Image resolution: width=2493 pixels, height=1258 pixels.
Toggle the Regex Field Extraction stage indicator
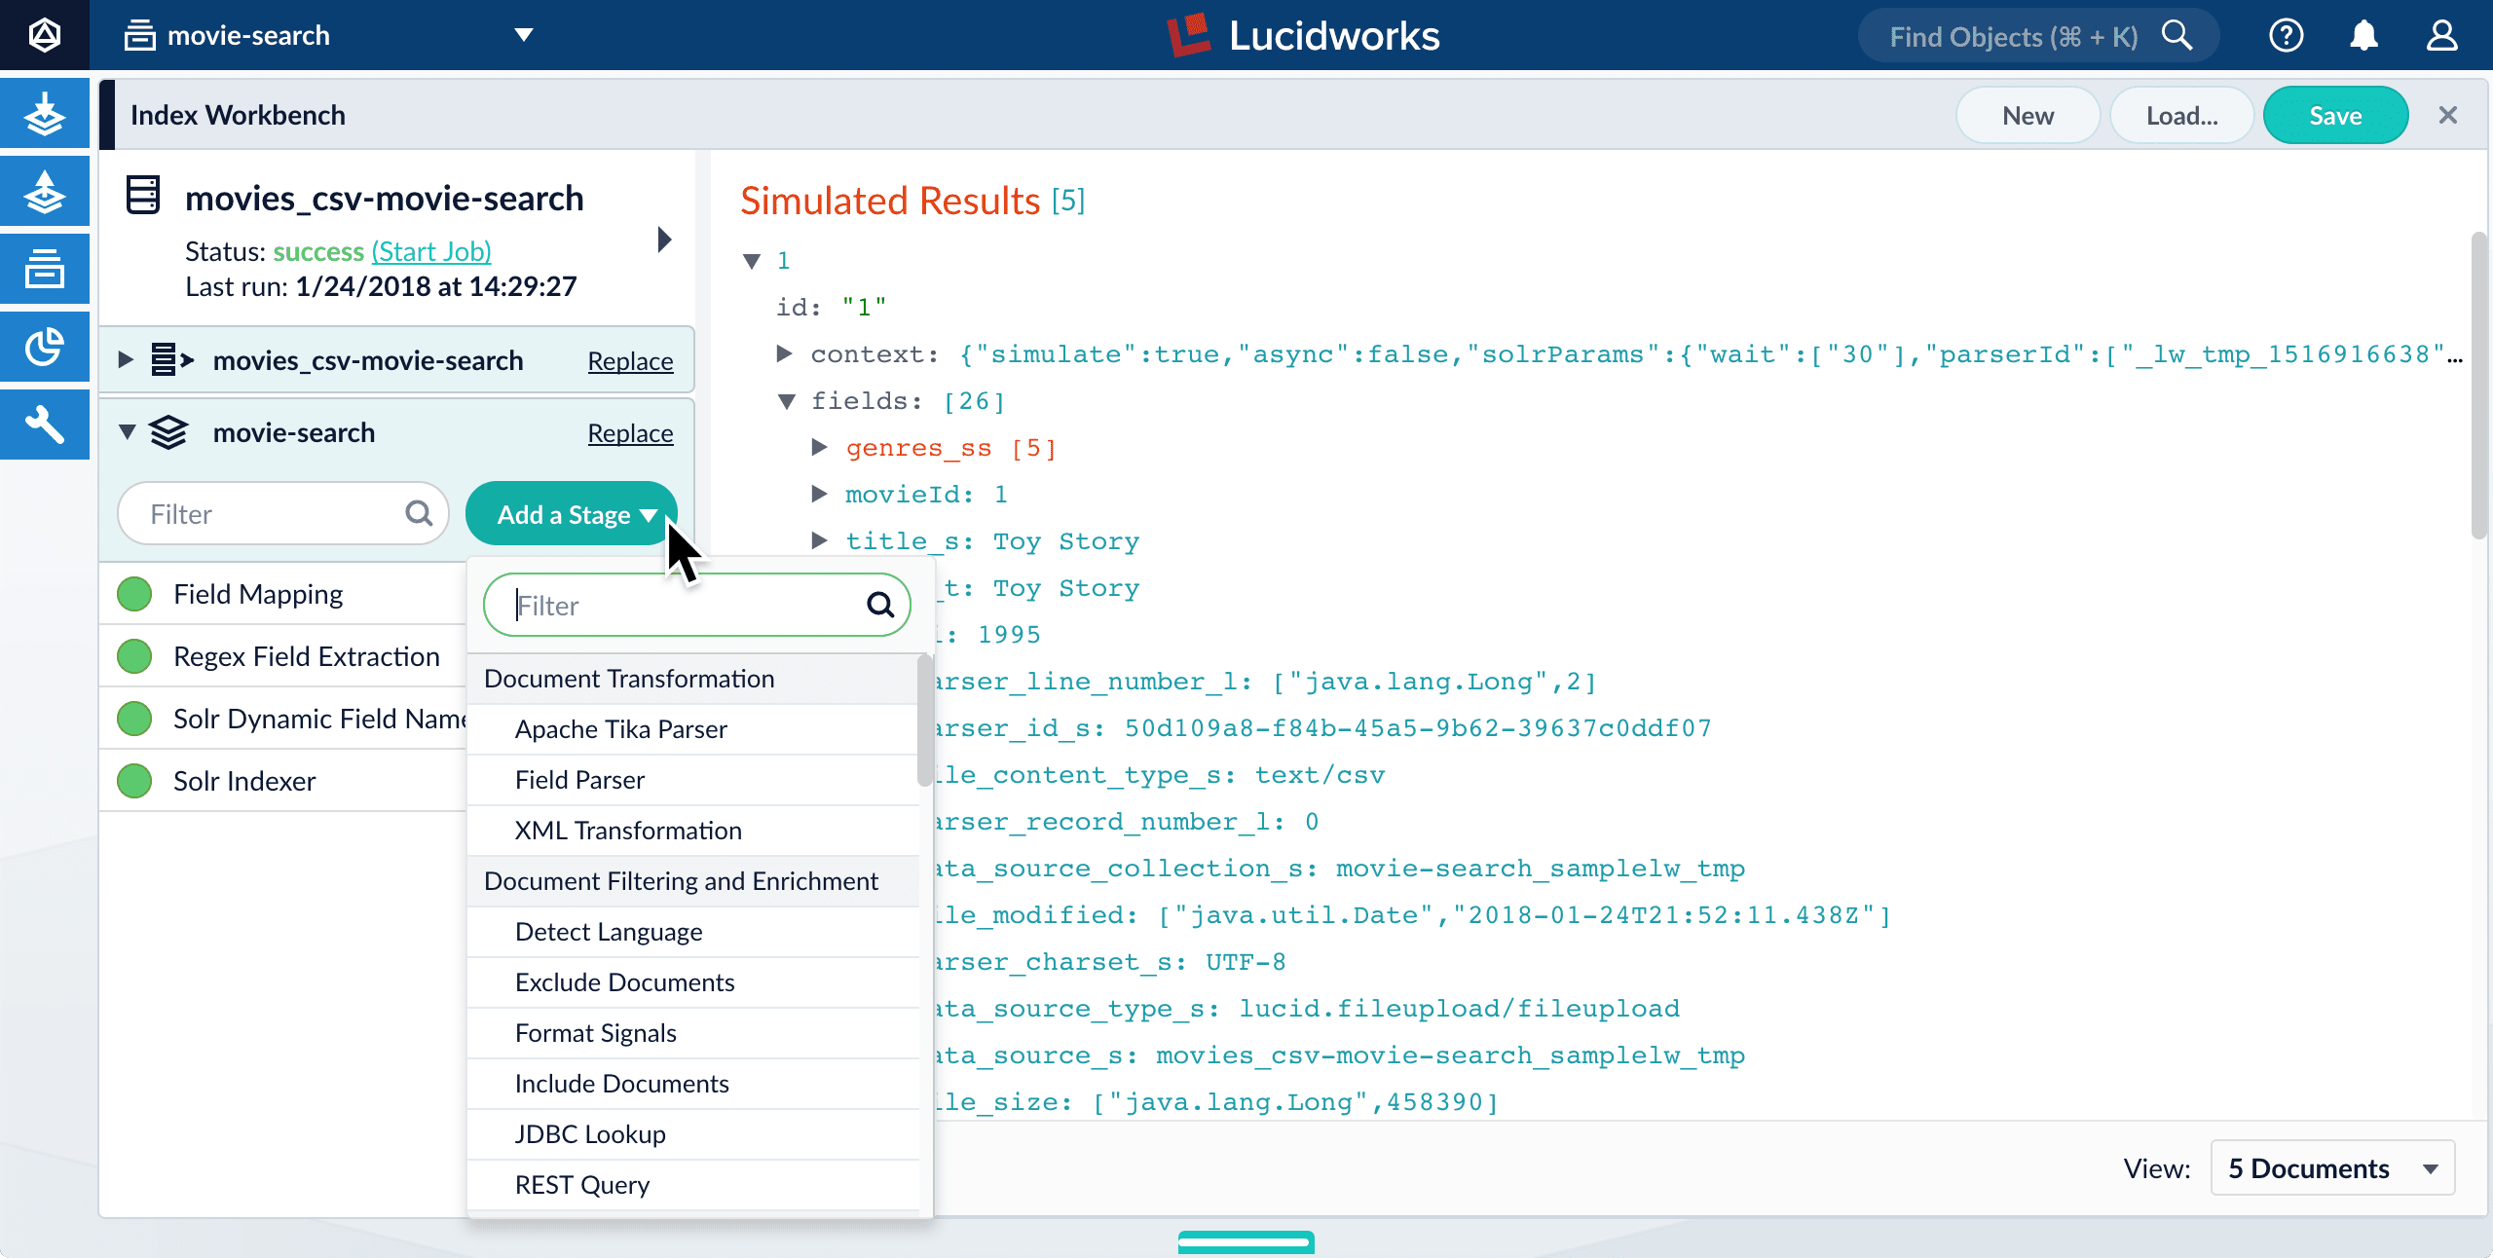134,656
